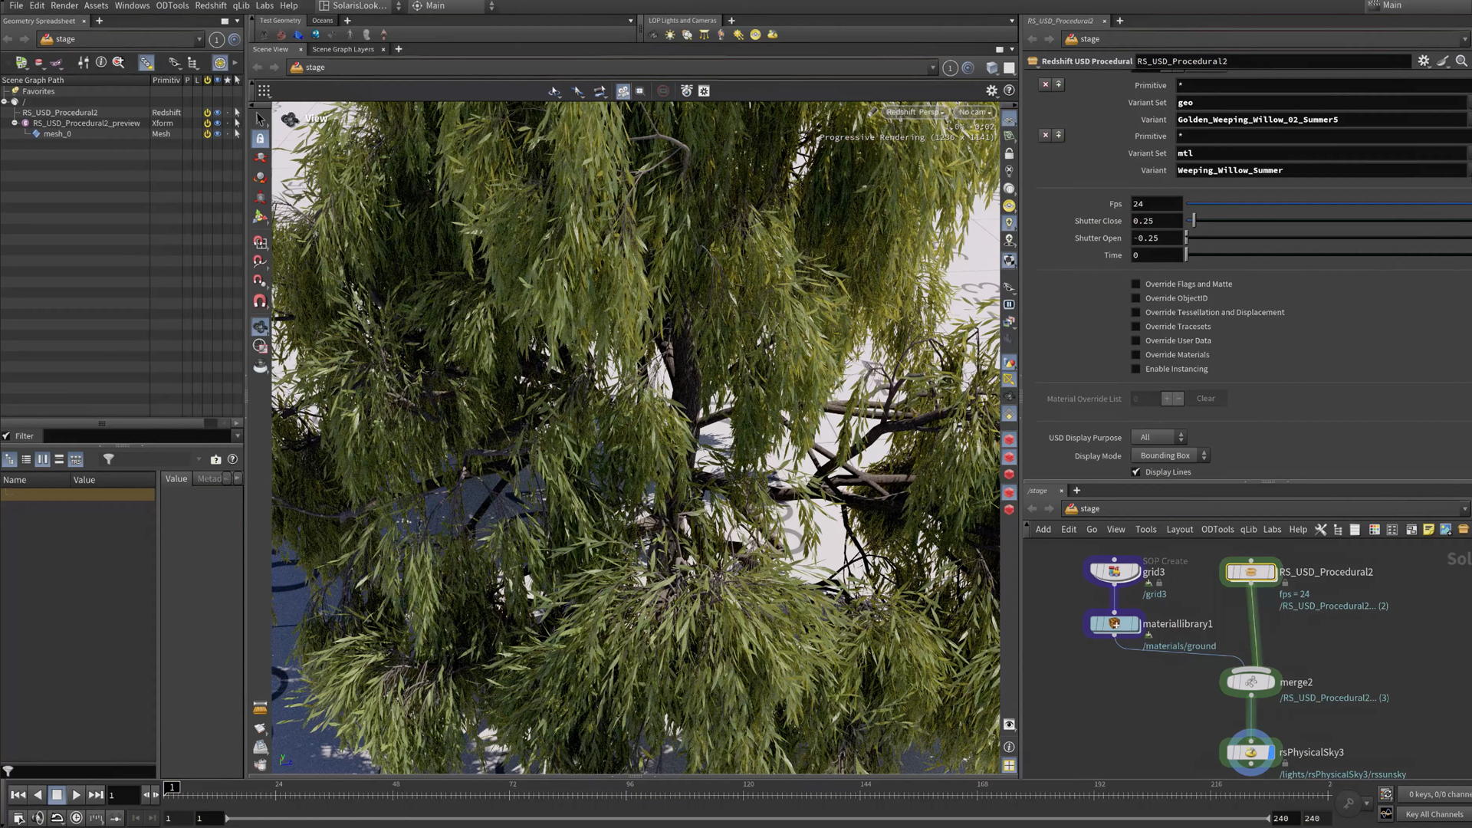The image size is (1472, 828).
Task: Toggle Display Lines checkbox
Action: 1136,472
